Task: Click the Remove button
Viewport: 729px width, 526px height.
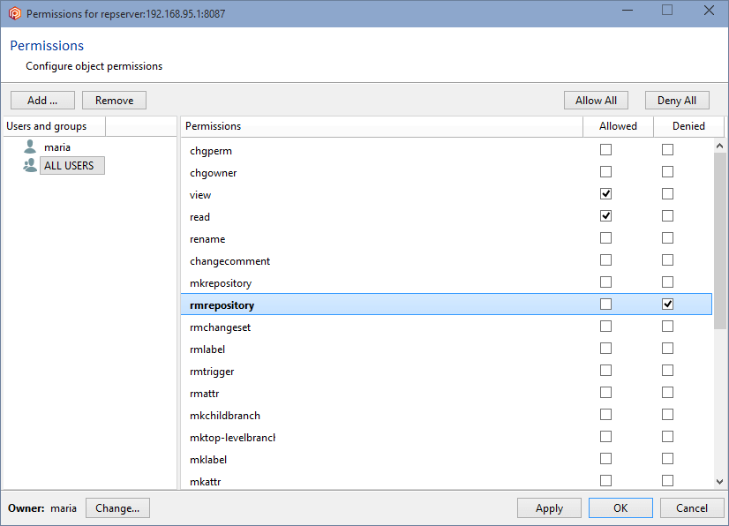Action: (x=115, y=101)
